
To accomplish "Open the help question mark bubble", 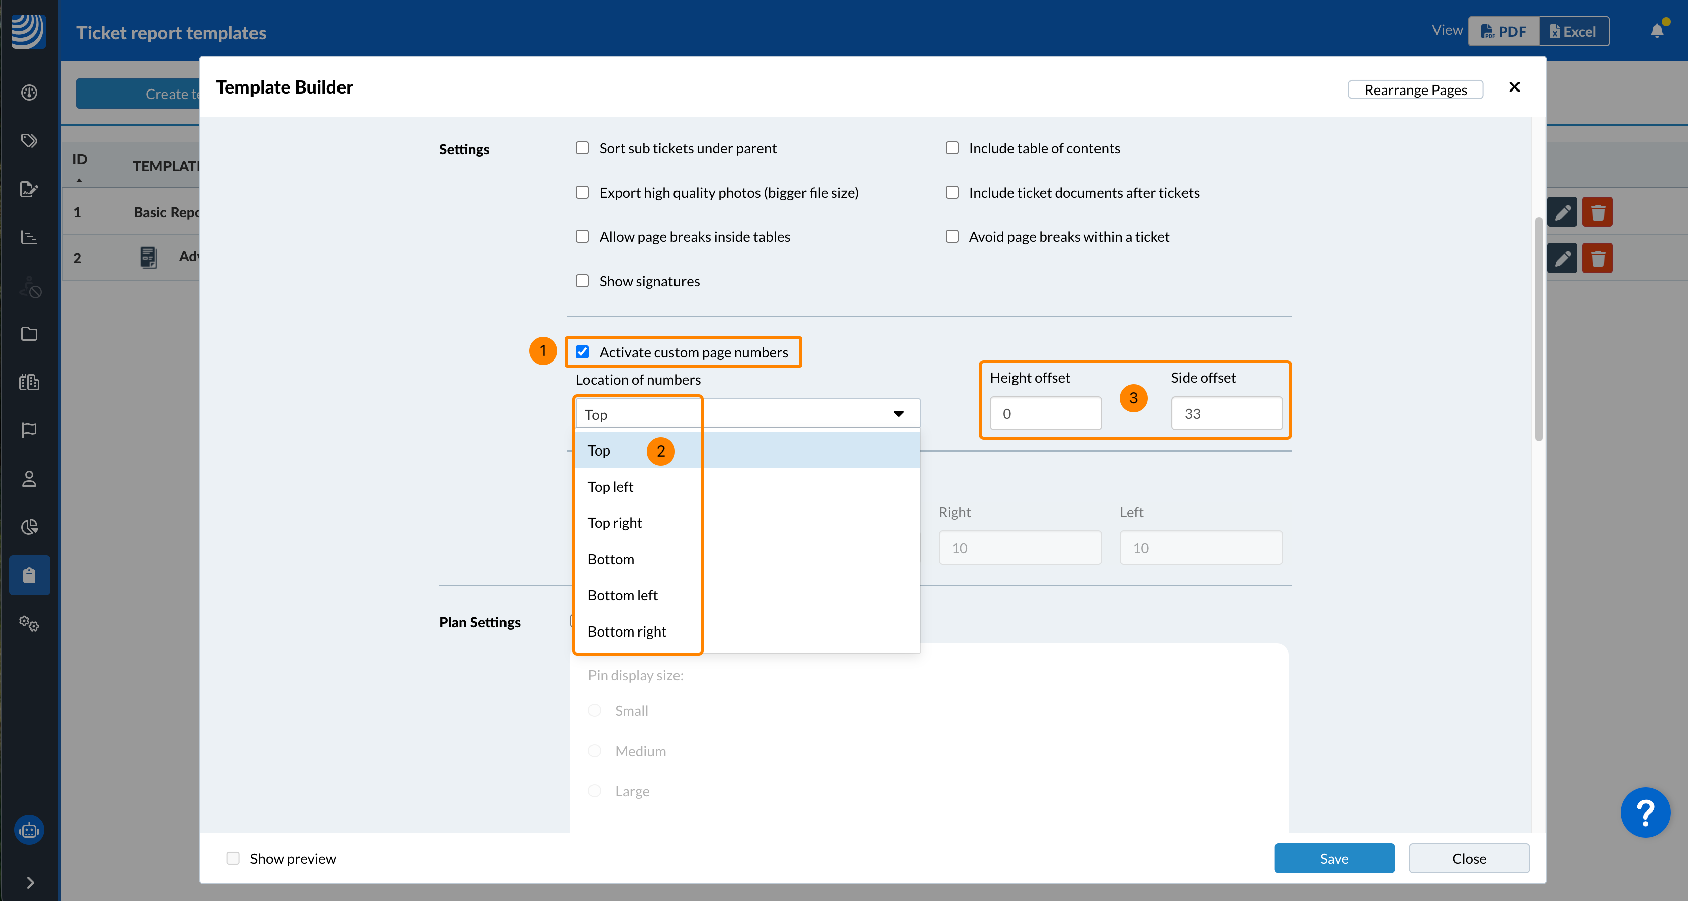I will (1645, 812).
